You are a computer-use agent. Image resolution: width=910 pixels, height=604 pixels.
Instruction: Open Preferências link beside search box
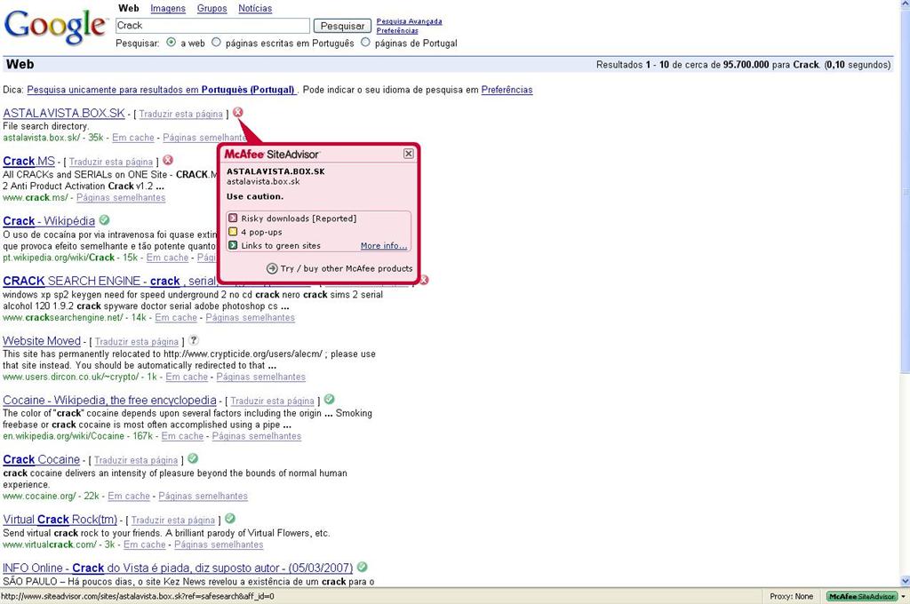[x=397, y=31]
